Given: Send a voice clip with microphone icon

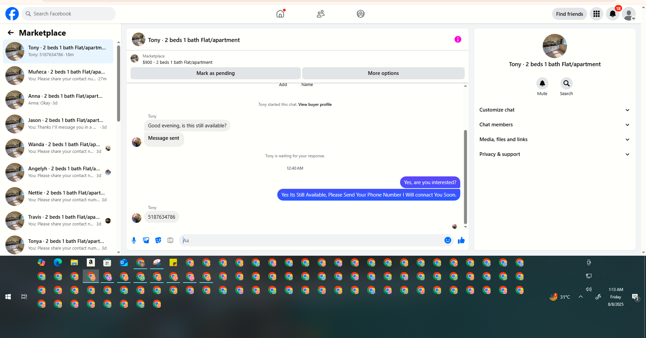Looking at the screenshot, I should pos(134,240).
